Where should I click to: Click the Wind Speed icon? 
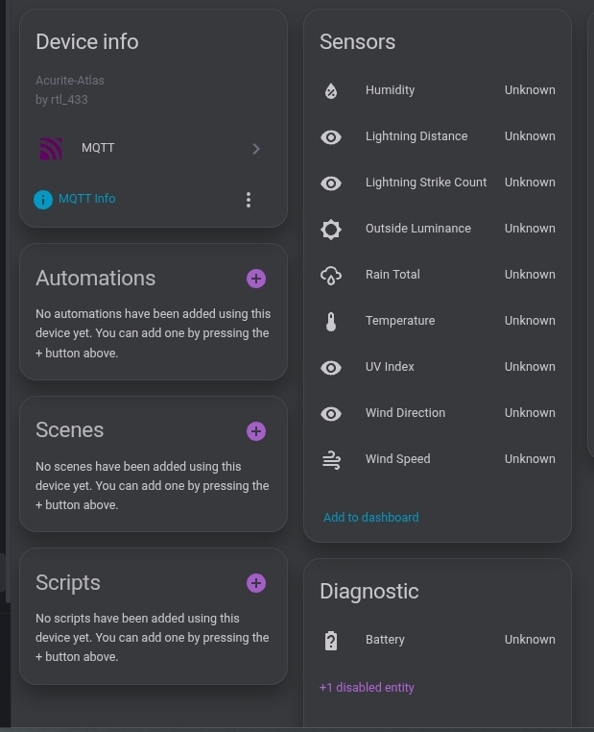click(x=331, y=460)
